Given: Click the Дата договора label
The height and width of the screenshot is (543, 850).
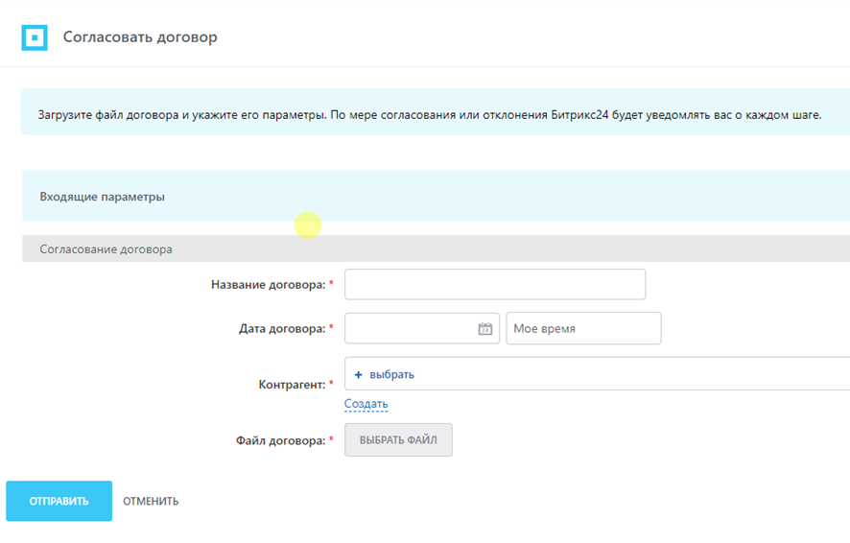Looking at the screenshot, I should [x=282, y=328].
